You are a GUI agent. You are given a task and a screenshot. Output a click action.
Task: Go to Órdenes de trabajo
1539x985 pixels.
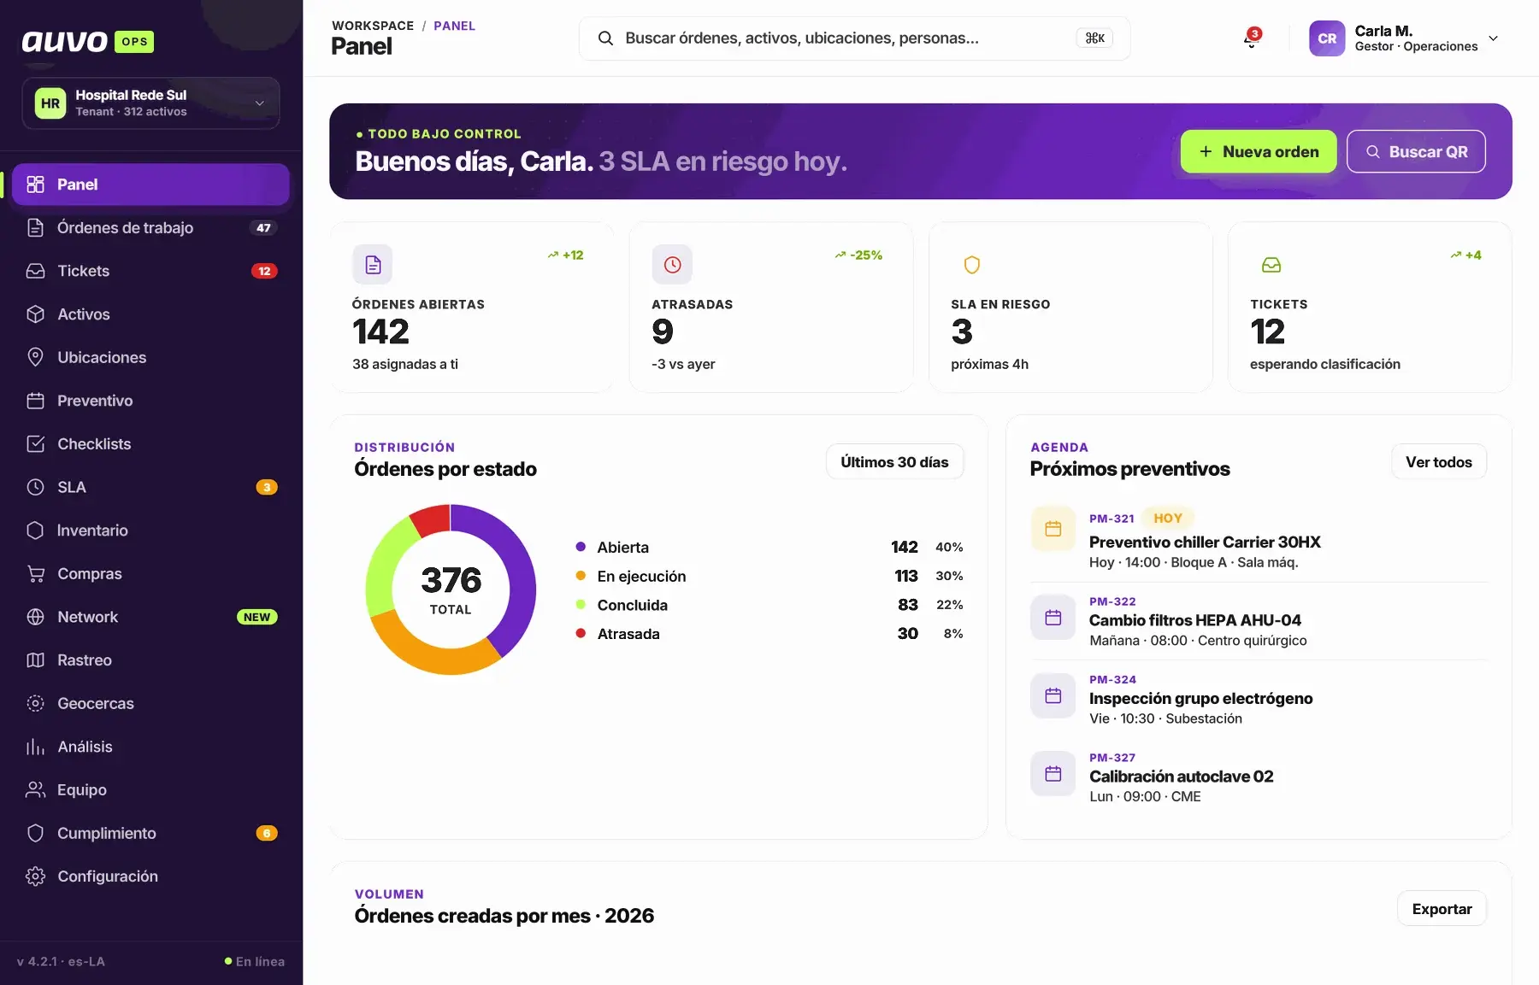tap(150, 227)
